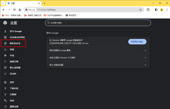The width and height of the screenshot is (170, 109).
Task: Expand 同步功能和 Google 服务 row
Action: [x=98, y=50]
